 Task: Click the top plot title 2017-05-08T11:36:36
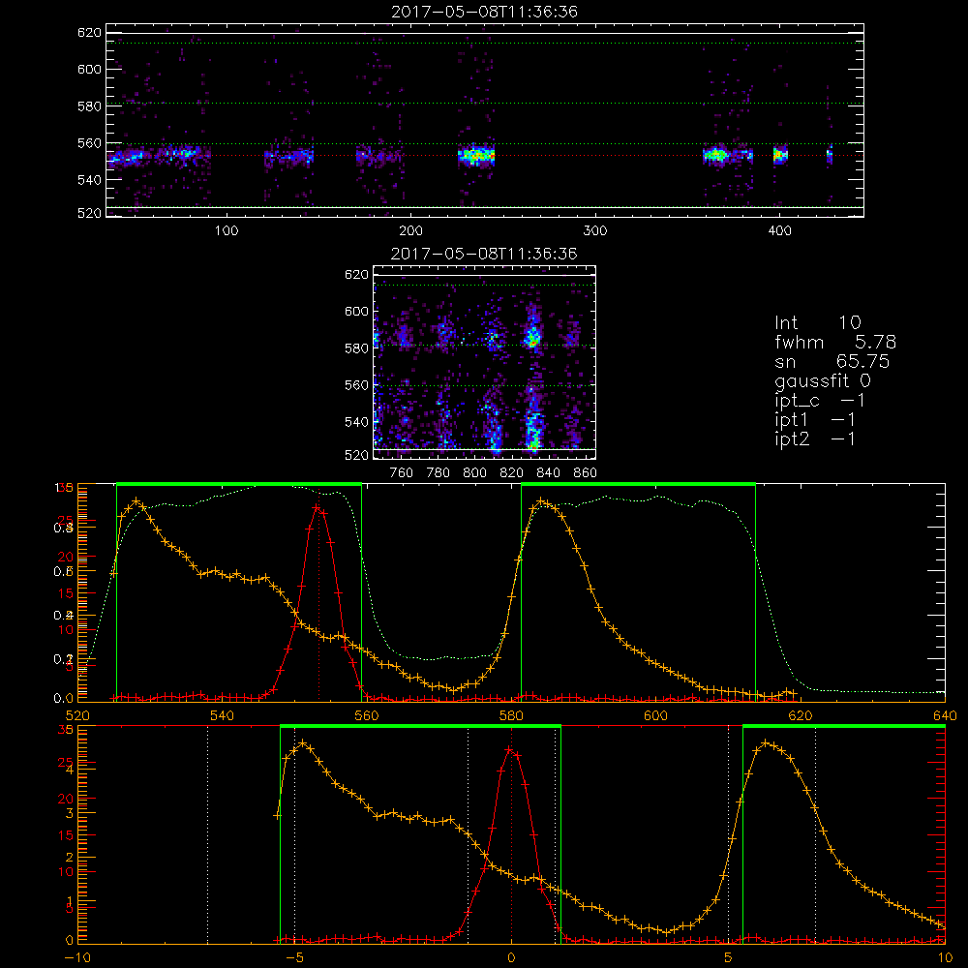484,12
